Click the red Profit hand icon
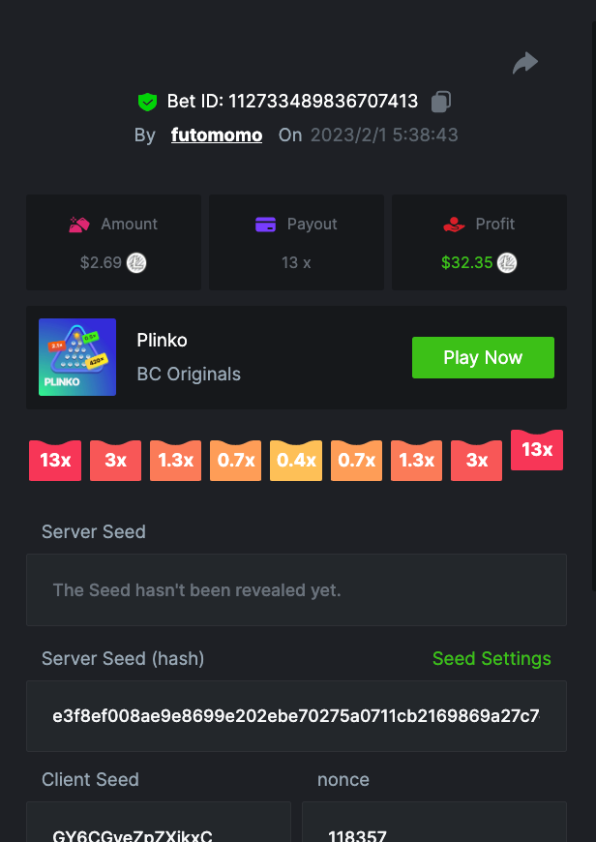596x842 pixels. [x=454, y=225]
